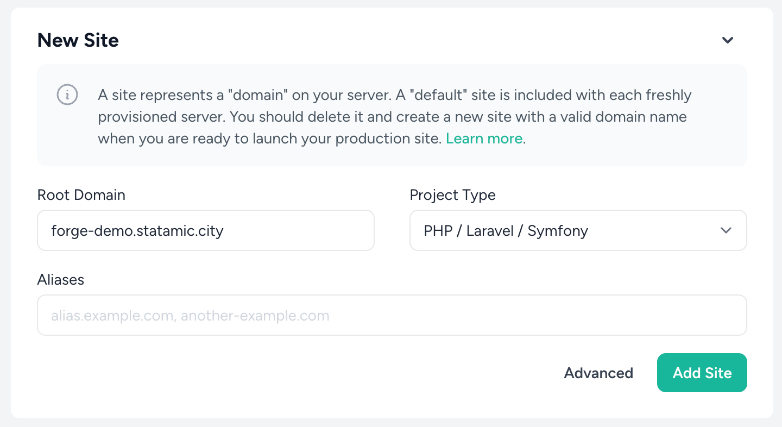This screenshot has width=782, height=427.
Task: Click the alias.example.com placeholder field
Action: (392, 315)
